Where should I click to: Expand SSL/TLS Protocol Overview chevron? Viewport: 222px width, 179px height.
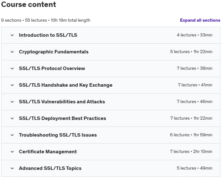[12, 68]
